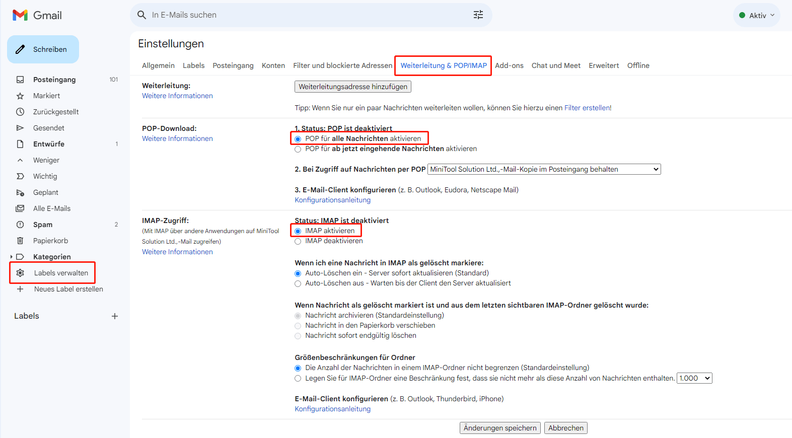Open the Labels settings tab

tap(193, 65)
